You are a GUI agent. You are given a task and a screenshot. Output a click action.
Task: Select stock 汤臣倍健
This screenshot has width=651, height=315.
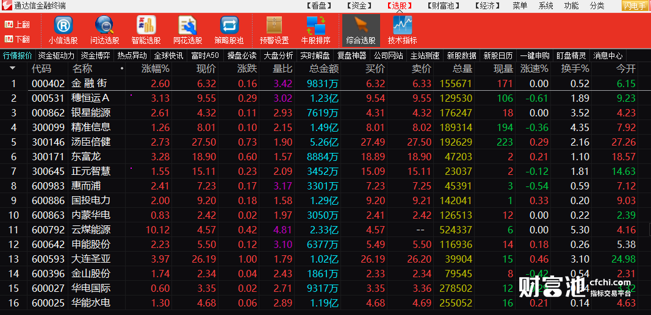(91, 142)
